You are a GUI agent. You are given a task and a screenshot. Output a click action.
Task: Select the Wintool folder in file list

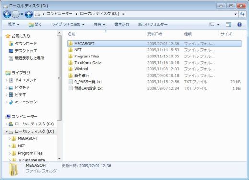(x=155, y=69)
